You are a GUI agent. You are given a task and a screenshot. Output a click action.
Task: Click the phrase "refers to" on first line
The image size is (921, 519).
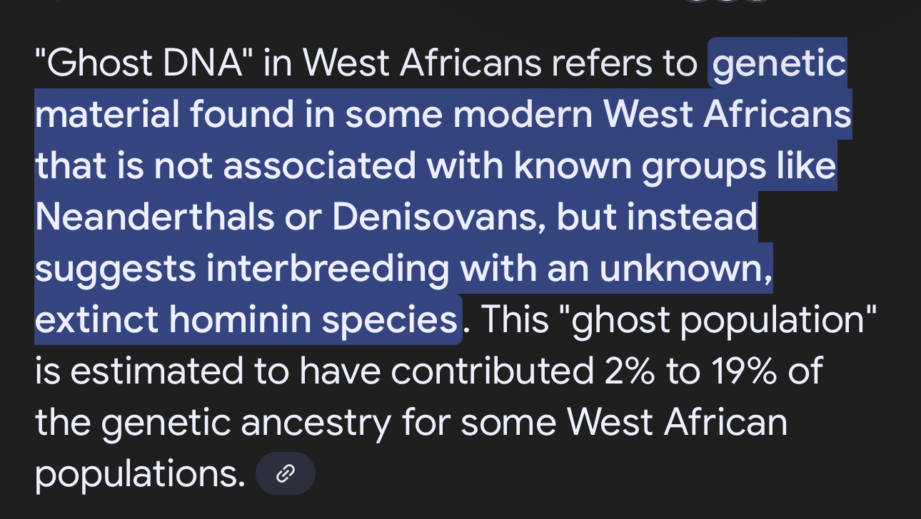[x=625, y=63]
